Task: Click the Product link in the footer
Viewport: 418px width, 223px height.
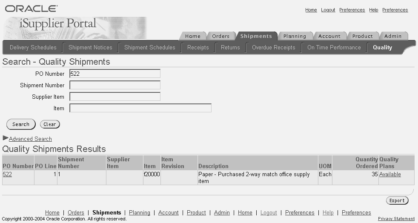Action: click(x=196, y=213)
